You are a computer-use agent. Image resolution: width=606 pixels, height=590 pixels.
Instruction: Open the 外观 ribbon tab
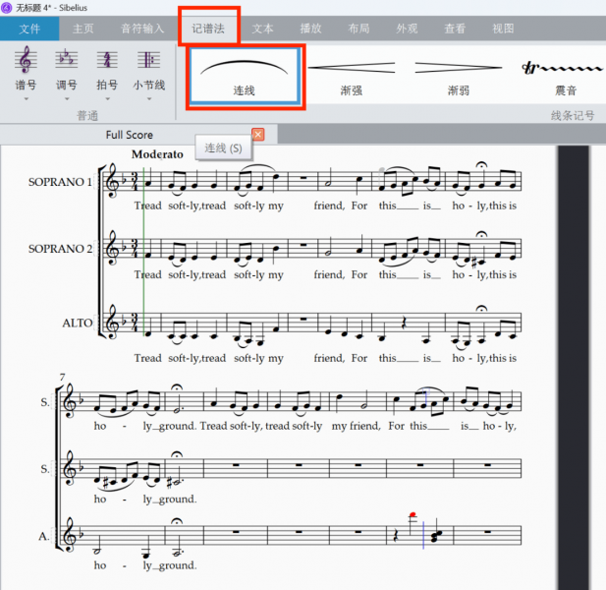(407, 29)
